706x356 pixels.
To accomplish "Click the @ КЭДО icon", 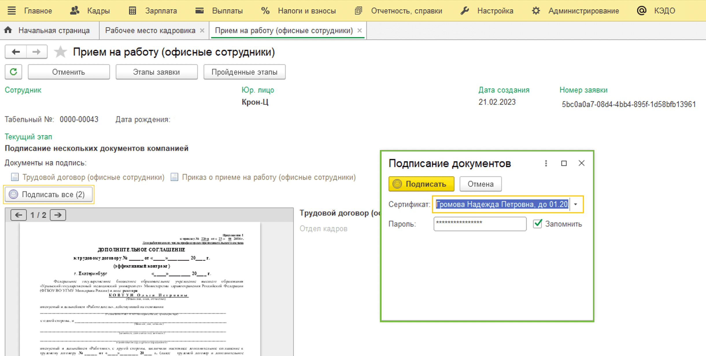I will coord(642,11).
